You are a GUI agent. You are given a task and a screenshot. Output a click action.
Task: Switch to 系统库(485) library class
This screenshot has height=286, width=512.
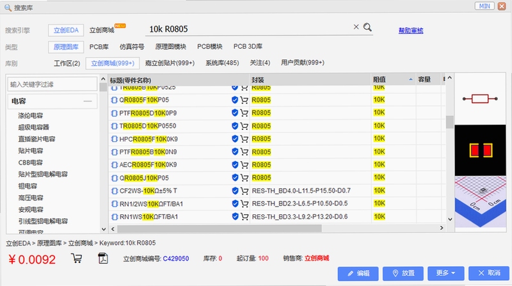(x=222, y=63)
